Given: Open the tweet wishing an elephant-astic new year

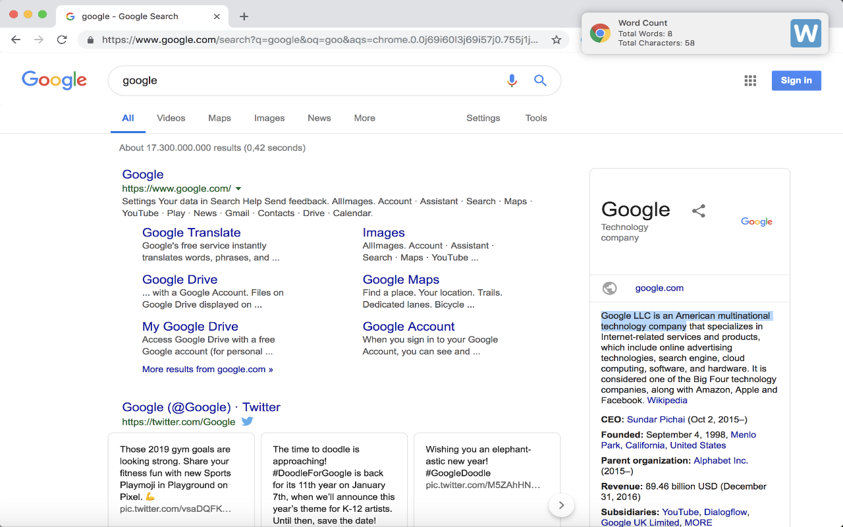Looking at the screenshot, I should point(487,479).
